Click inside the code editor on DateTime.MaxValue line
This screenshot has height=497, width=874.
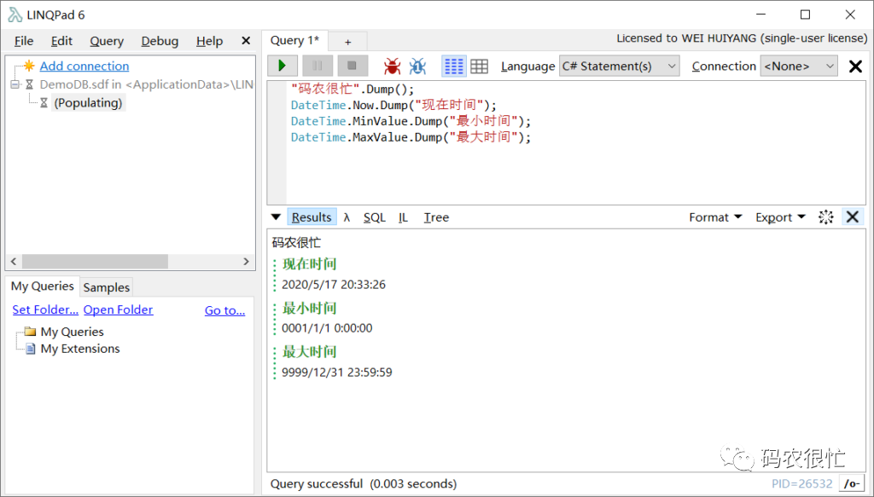[x=411, y=137]
